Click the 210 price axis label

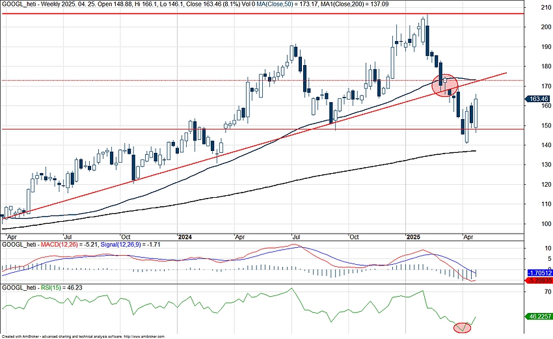pos(546,7)
